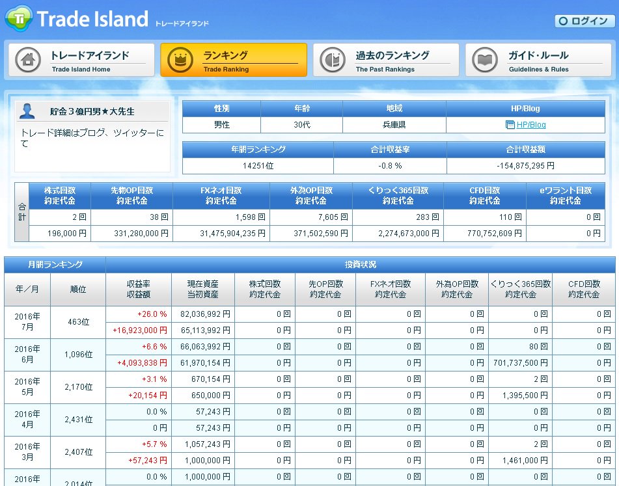
Task: Click the total profit amount -154,875,295 円
Action: [x=525, y=166]
